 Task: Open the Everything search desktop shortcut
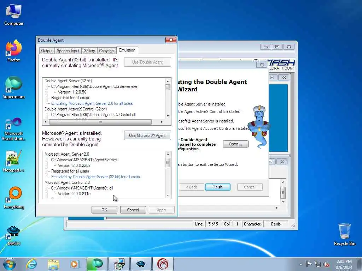14,198
